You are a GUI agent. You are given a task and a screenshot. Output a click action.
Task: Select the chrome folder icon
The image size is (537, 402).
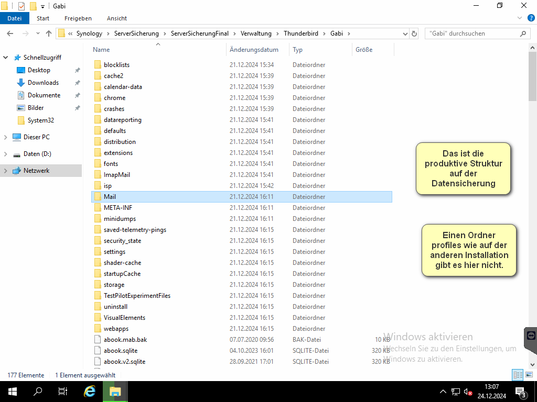(x=98, y=98)
